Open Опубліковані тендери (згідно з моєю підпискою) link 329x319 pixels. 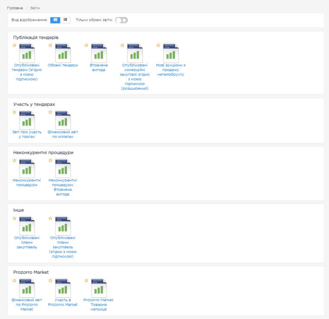tap(27, 72)
